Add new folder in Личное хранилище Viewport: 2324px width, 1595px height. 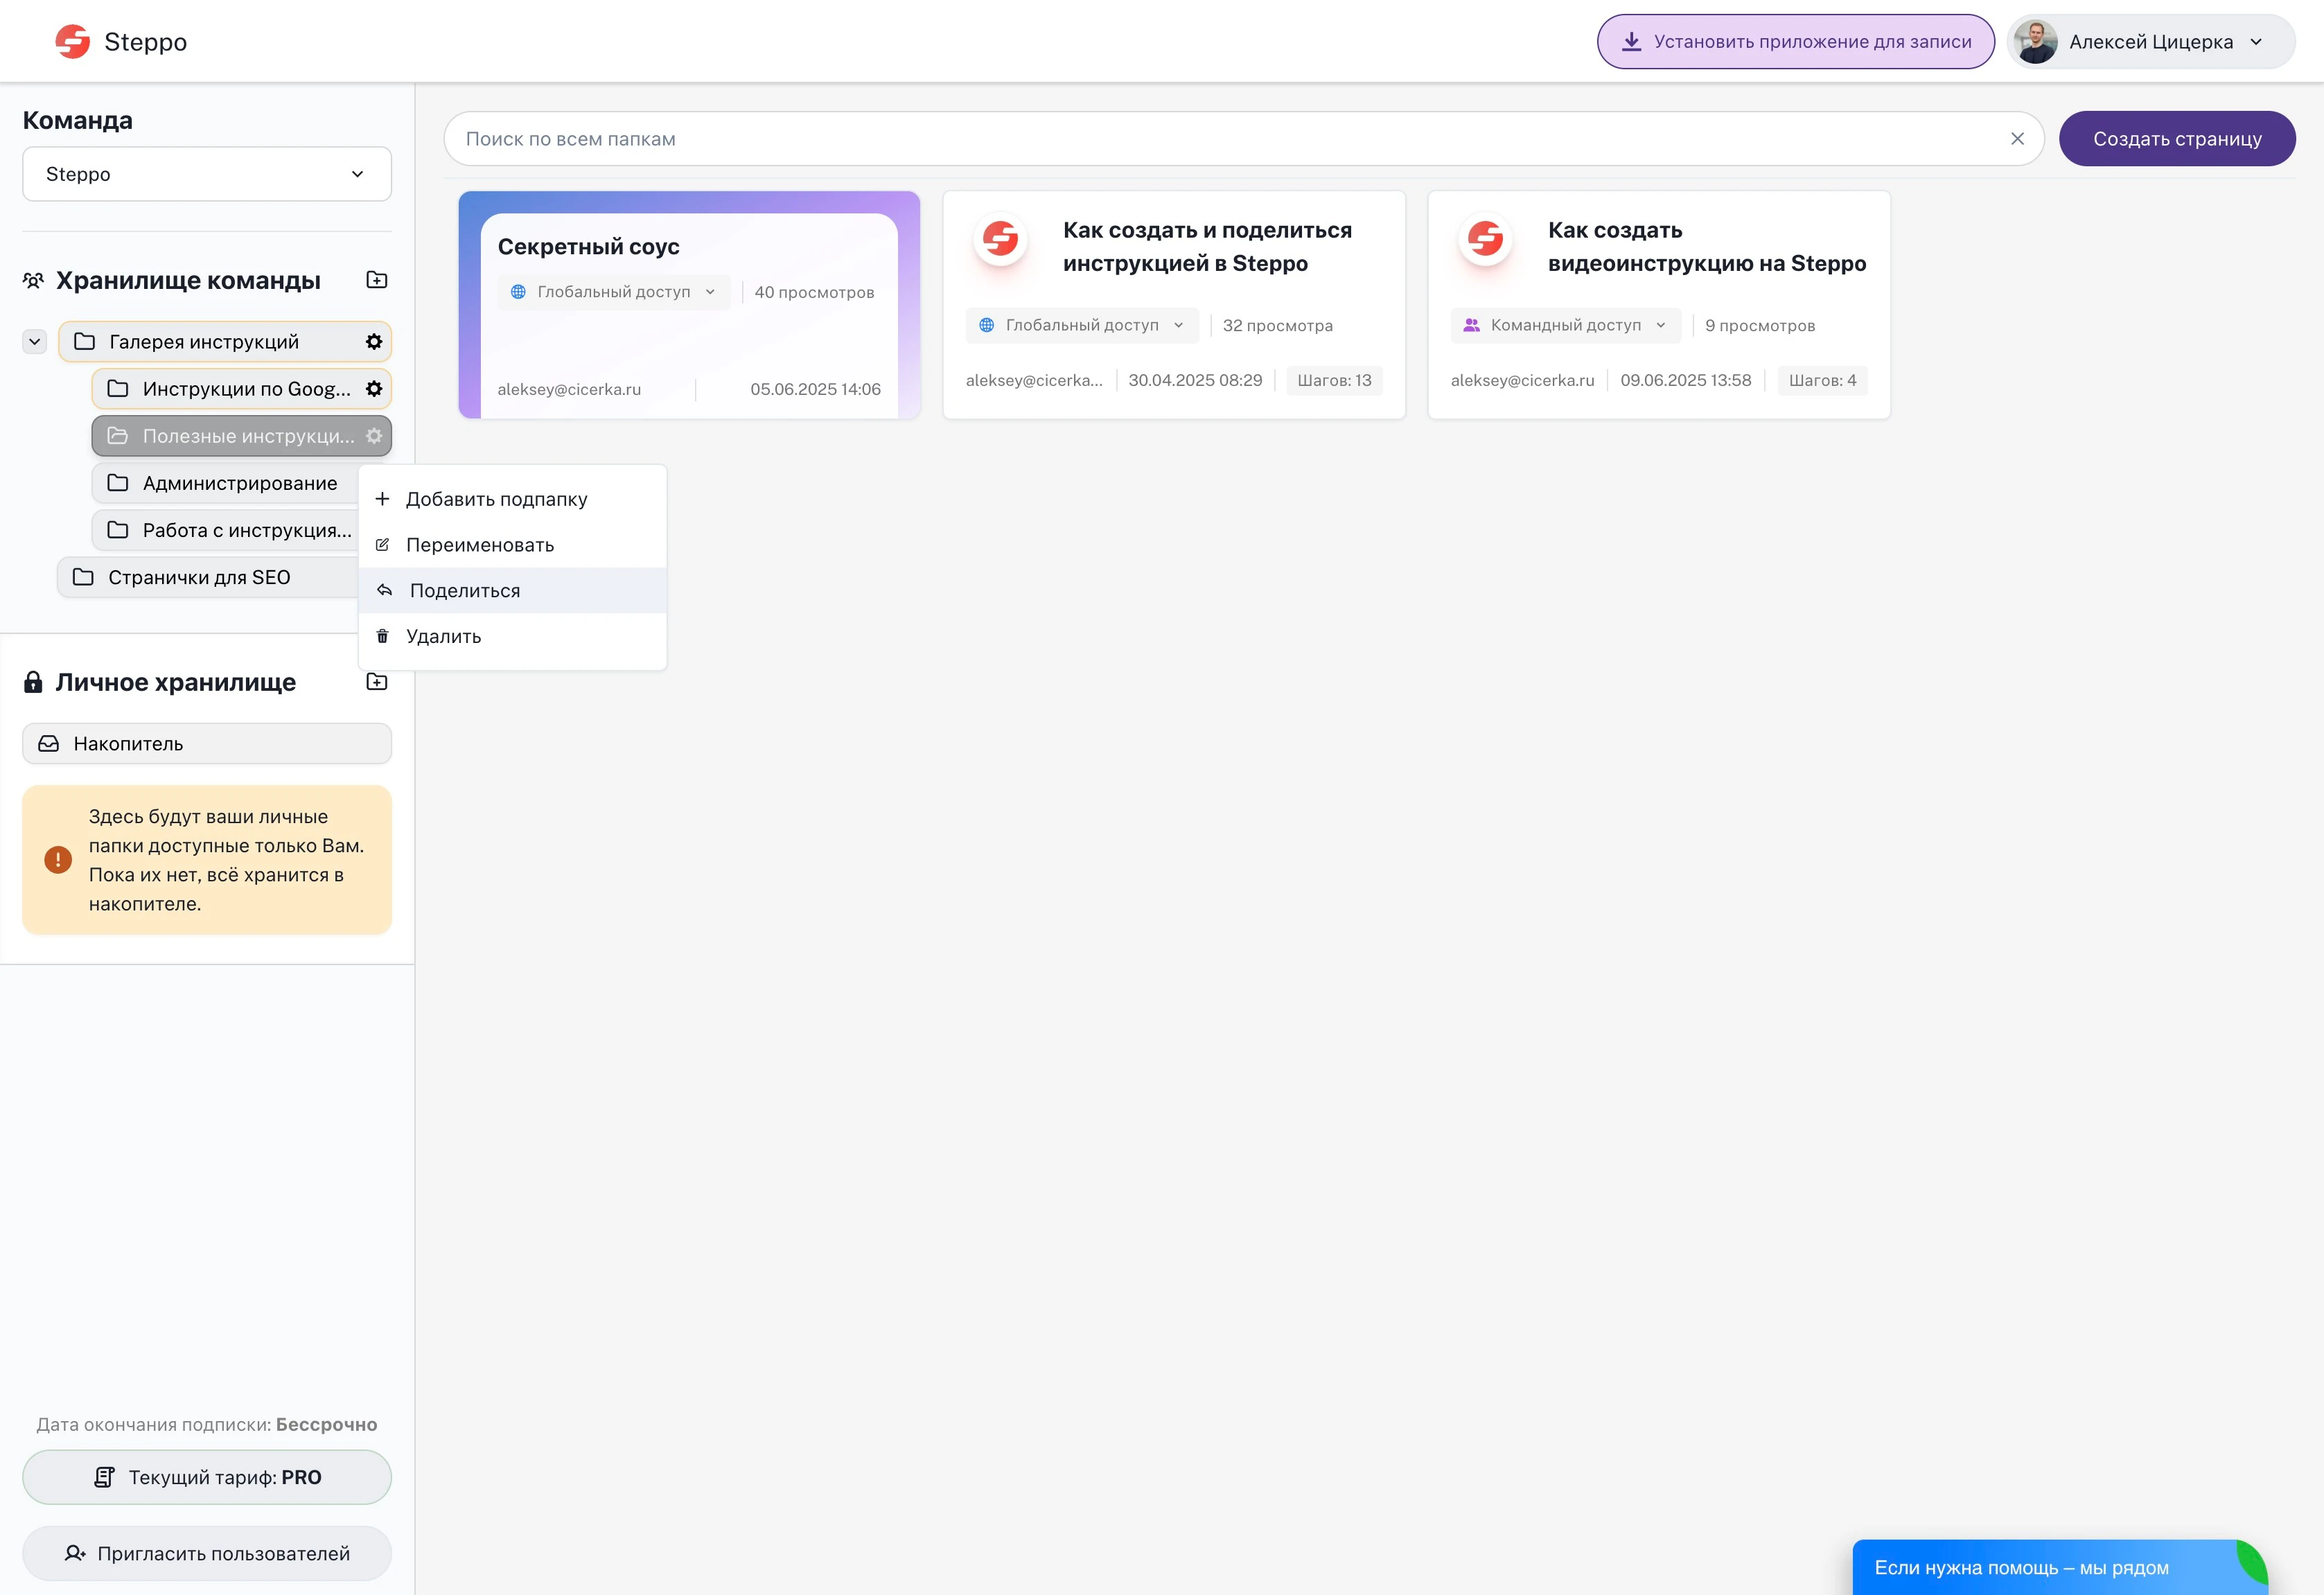pos(377,682)
